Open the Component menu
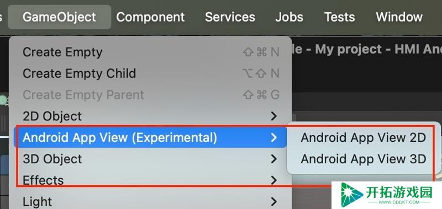 150,17
